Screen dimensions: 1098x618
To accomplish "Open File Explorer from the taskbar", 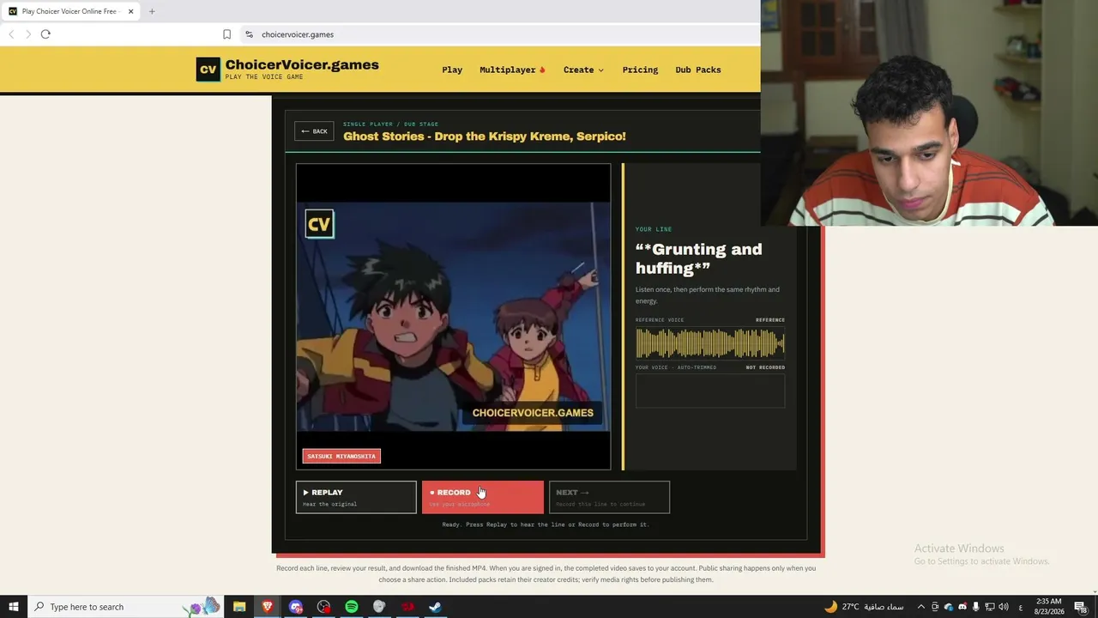I will click(x=239, y=607).
